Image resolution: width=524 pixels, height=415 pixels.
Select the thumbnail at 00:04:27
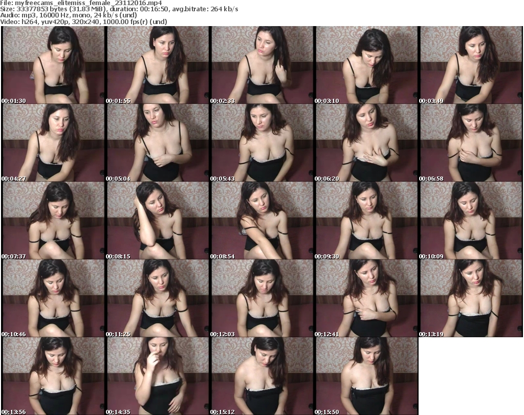pyautogui.click(x=53, y=143)
